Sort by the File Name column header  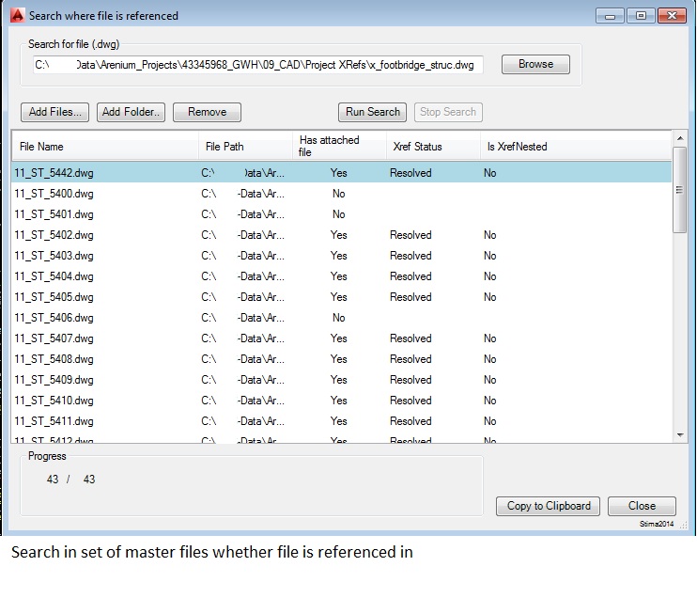[105, 147]
